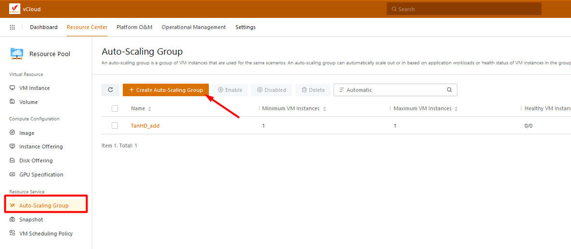The height and width of the screenshot is (249, 571).
Task: Click the search magnifier in the filter box
Action: 449,90
